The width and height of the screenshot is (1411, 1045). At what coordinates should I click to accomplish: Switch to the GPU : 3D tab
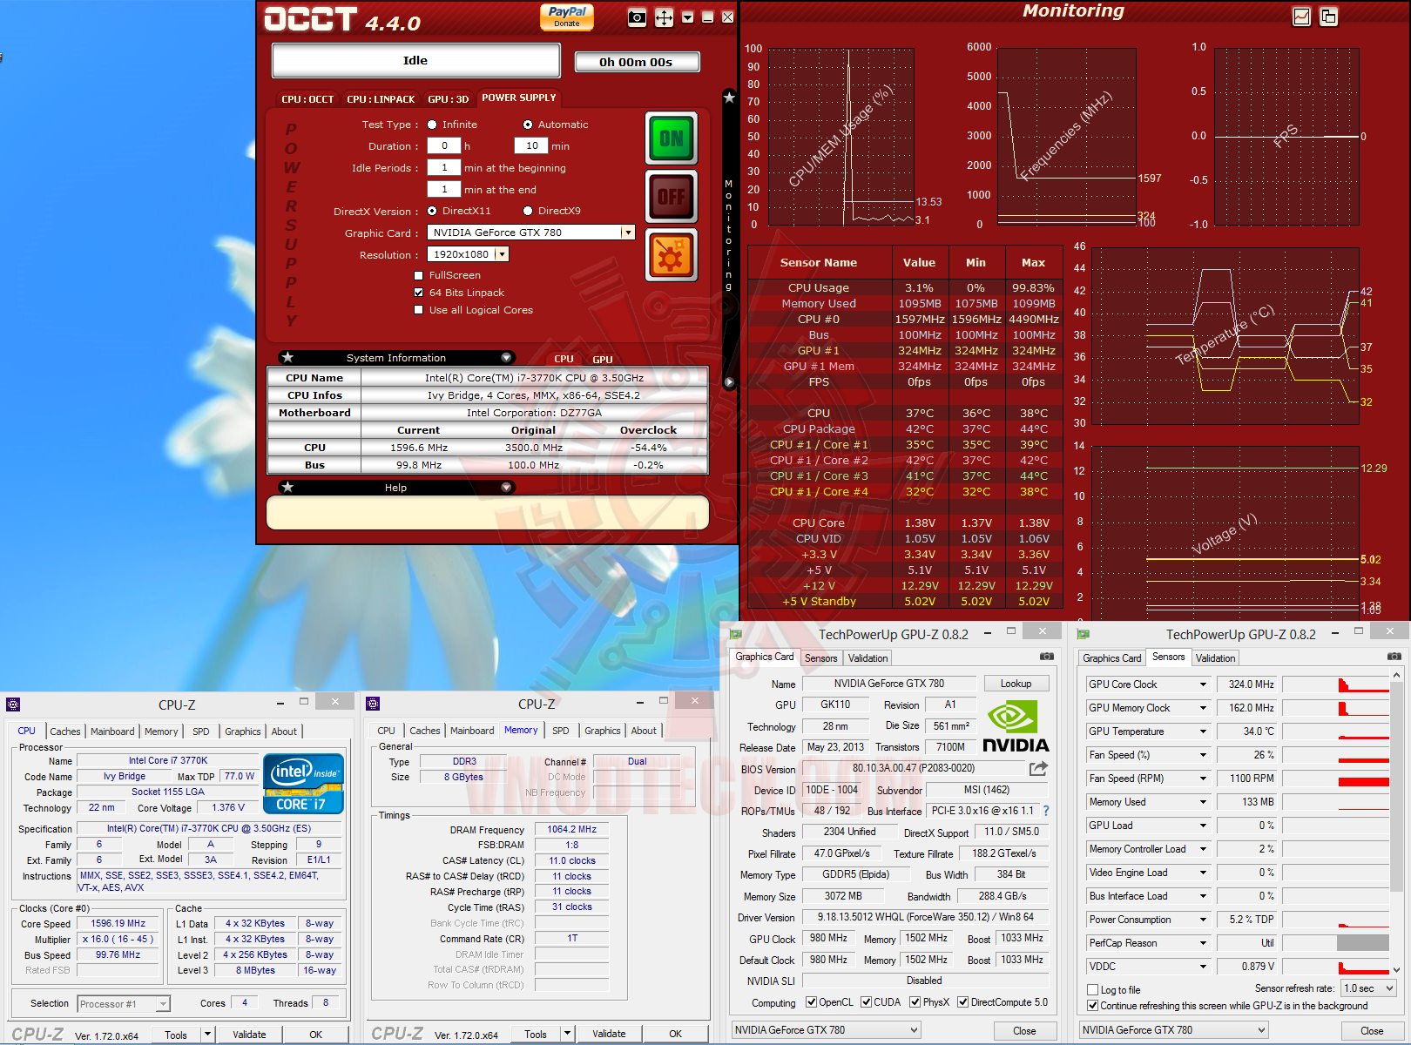(x=448, y=99)
